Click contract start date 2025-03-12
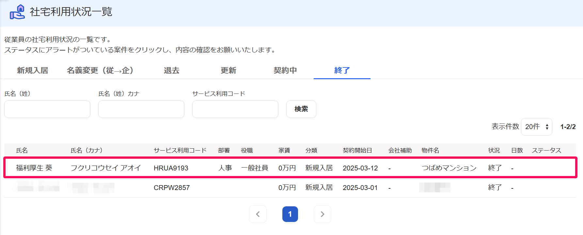This screenshot has width=583, height=235. click(x=360, y=168)
